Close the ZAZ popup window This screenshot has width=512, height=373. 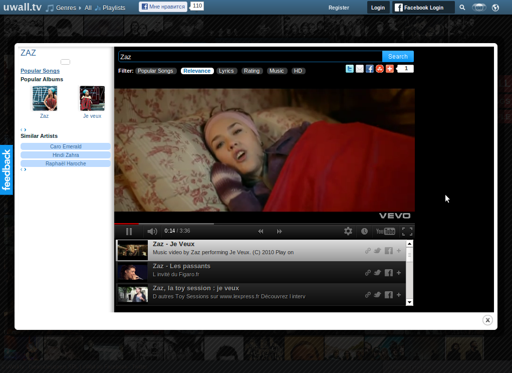[487, 320]
